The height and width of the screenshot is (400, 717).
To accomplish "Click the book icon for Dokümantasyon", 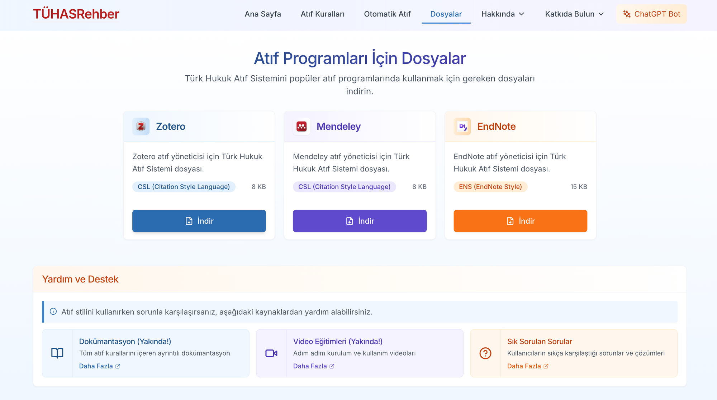I will point(57,353).
